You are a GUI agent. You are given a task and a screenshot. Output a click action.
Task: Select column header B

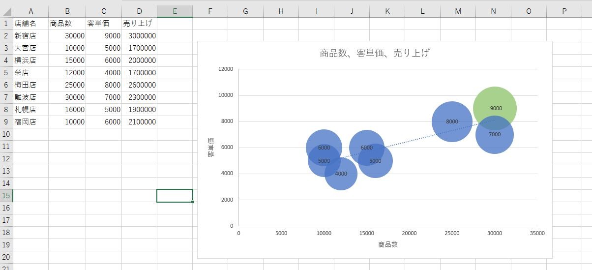(67, 11)
